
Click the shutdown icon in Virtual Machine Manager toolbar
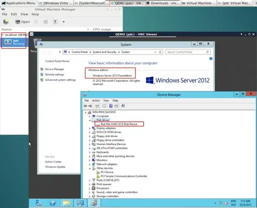[x=55, y=21]
